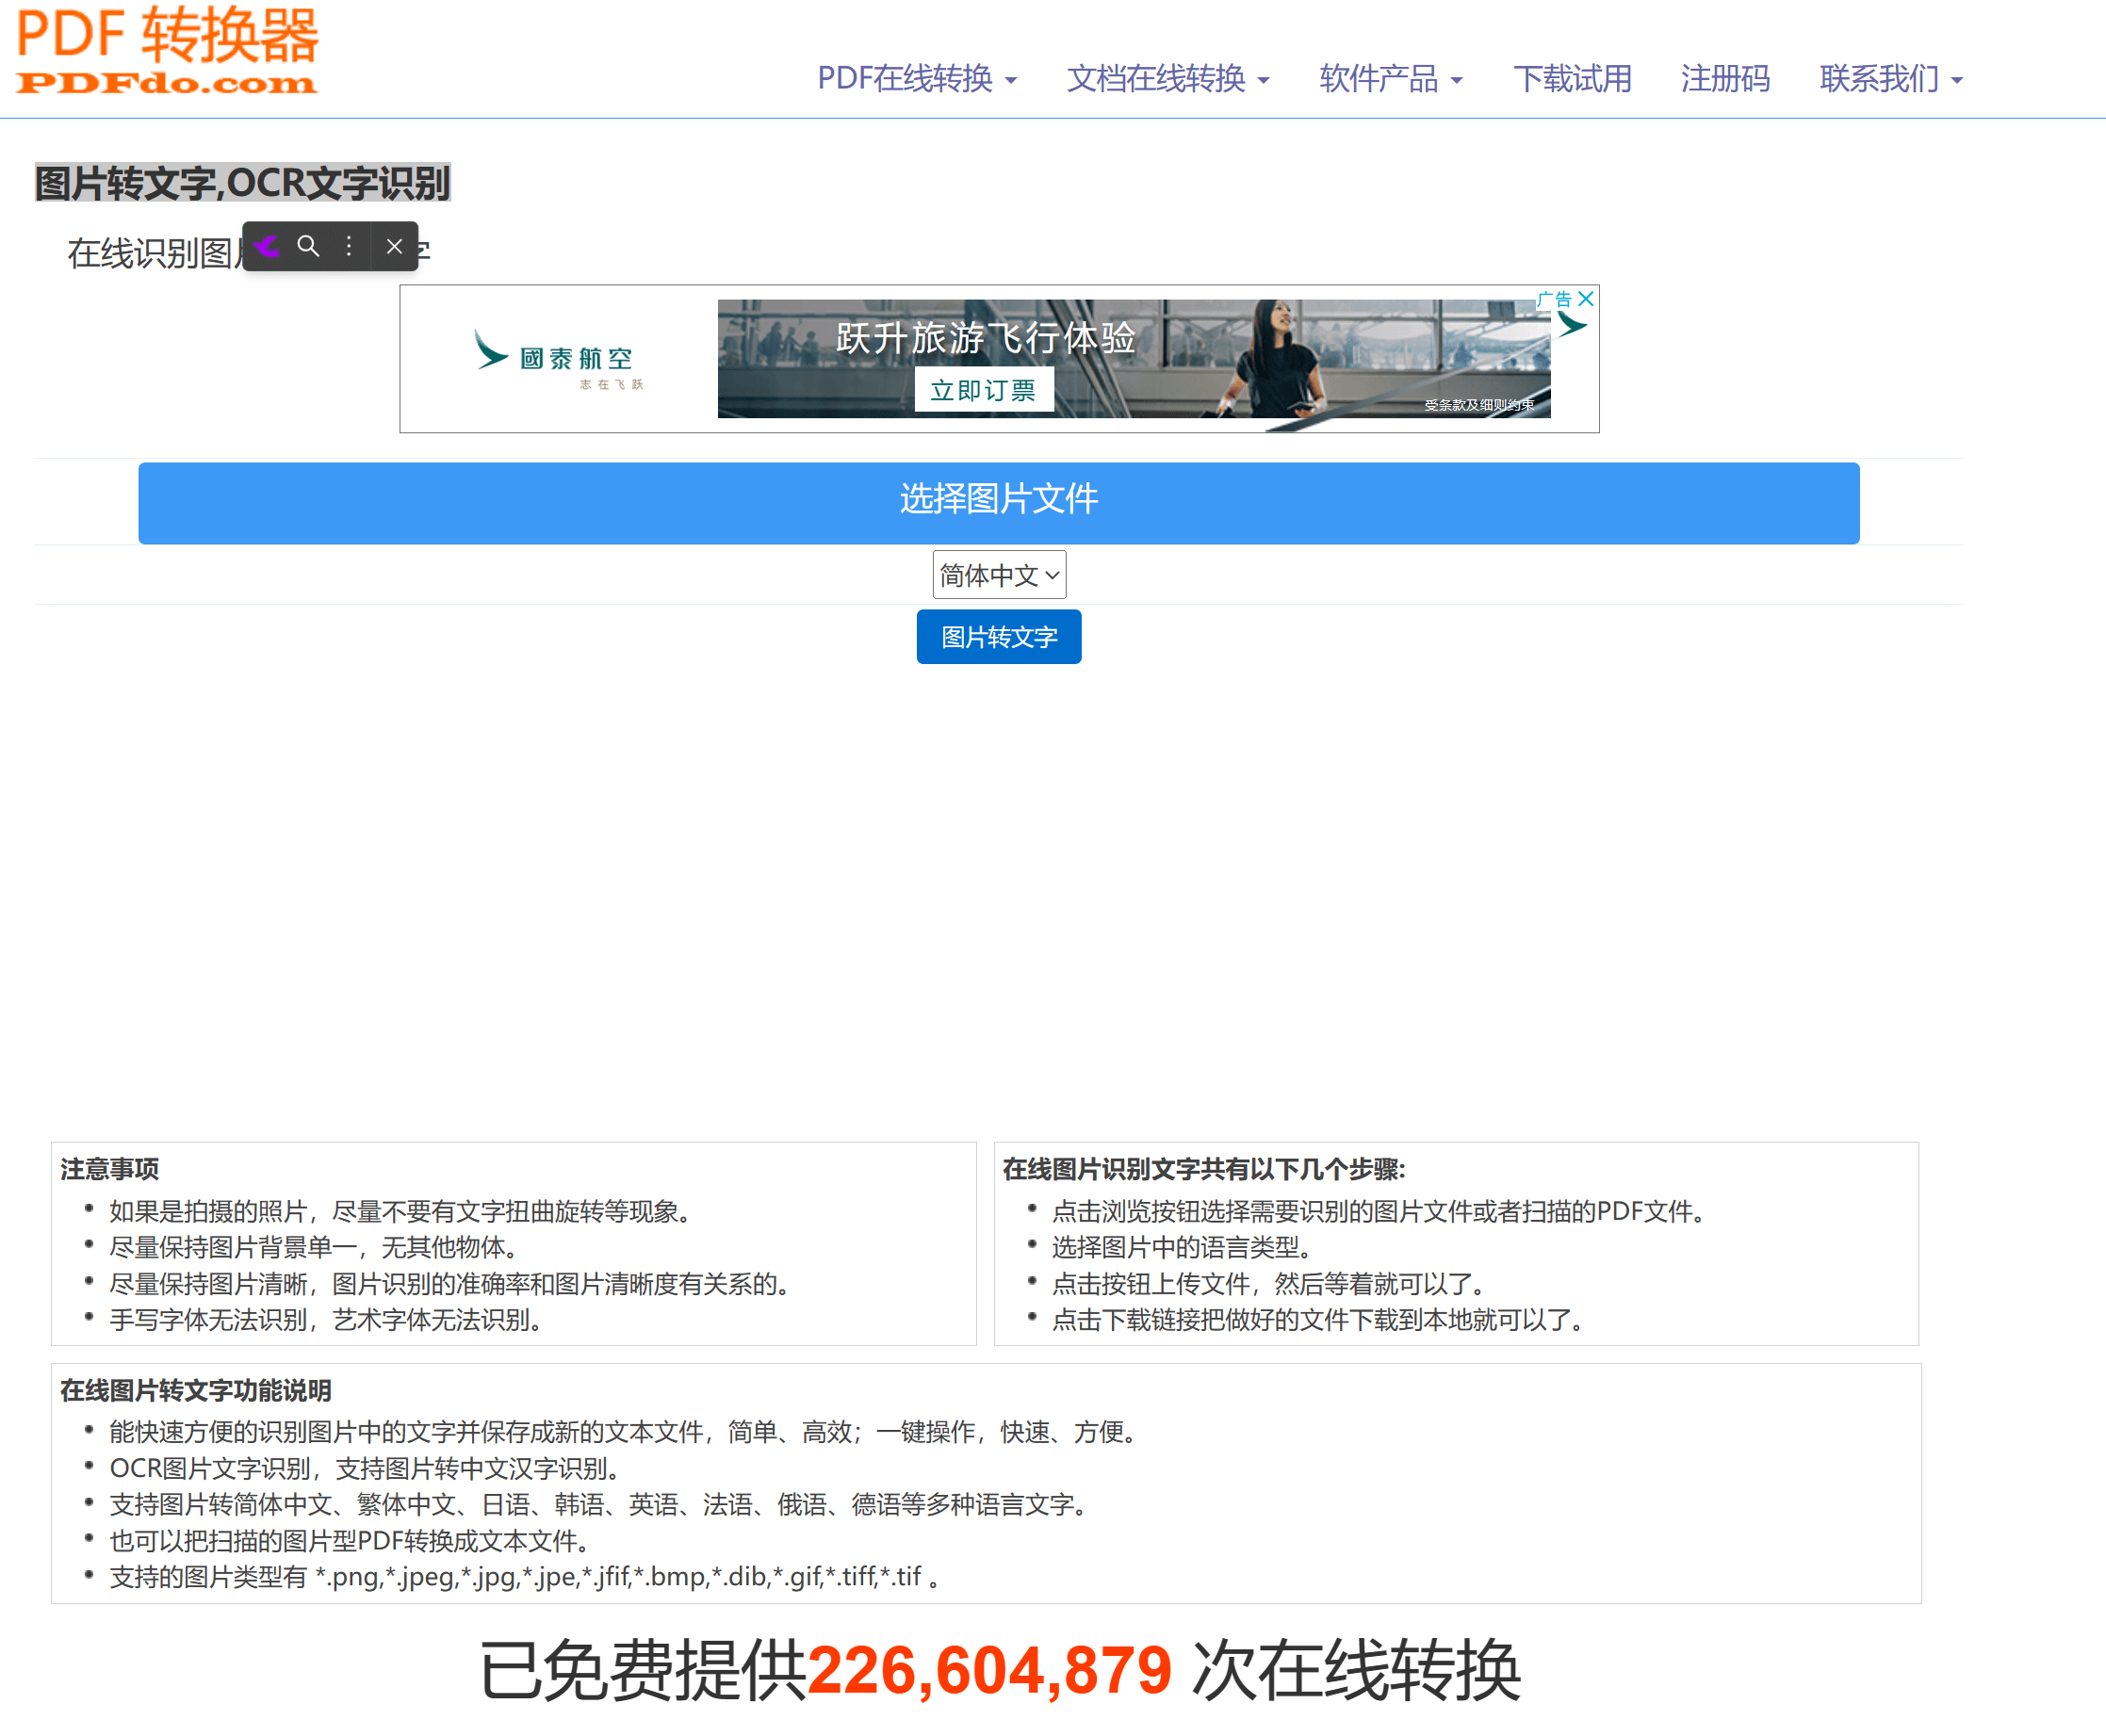Click heading 在线图片识别文字共有以下几个步骤

click(1203, 1169)
